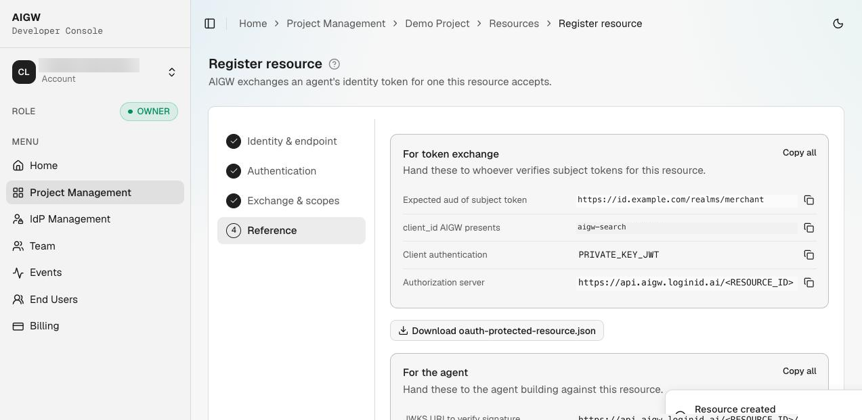Screen dimensions: 862x420
Task: Open the help icon beside Register resource
Action: pos(335,64)
